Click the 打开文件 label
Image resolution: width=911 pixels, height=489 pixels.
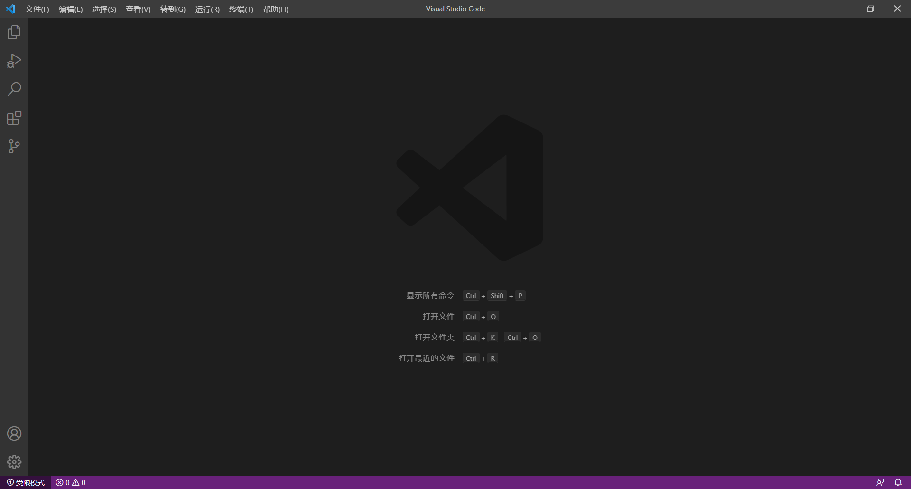(x=438, y=317)
